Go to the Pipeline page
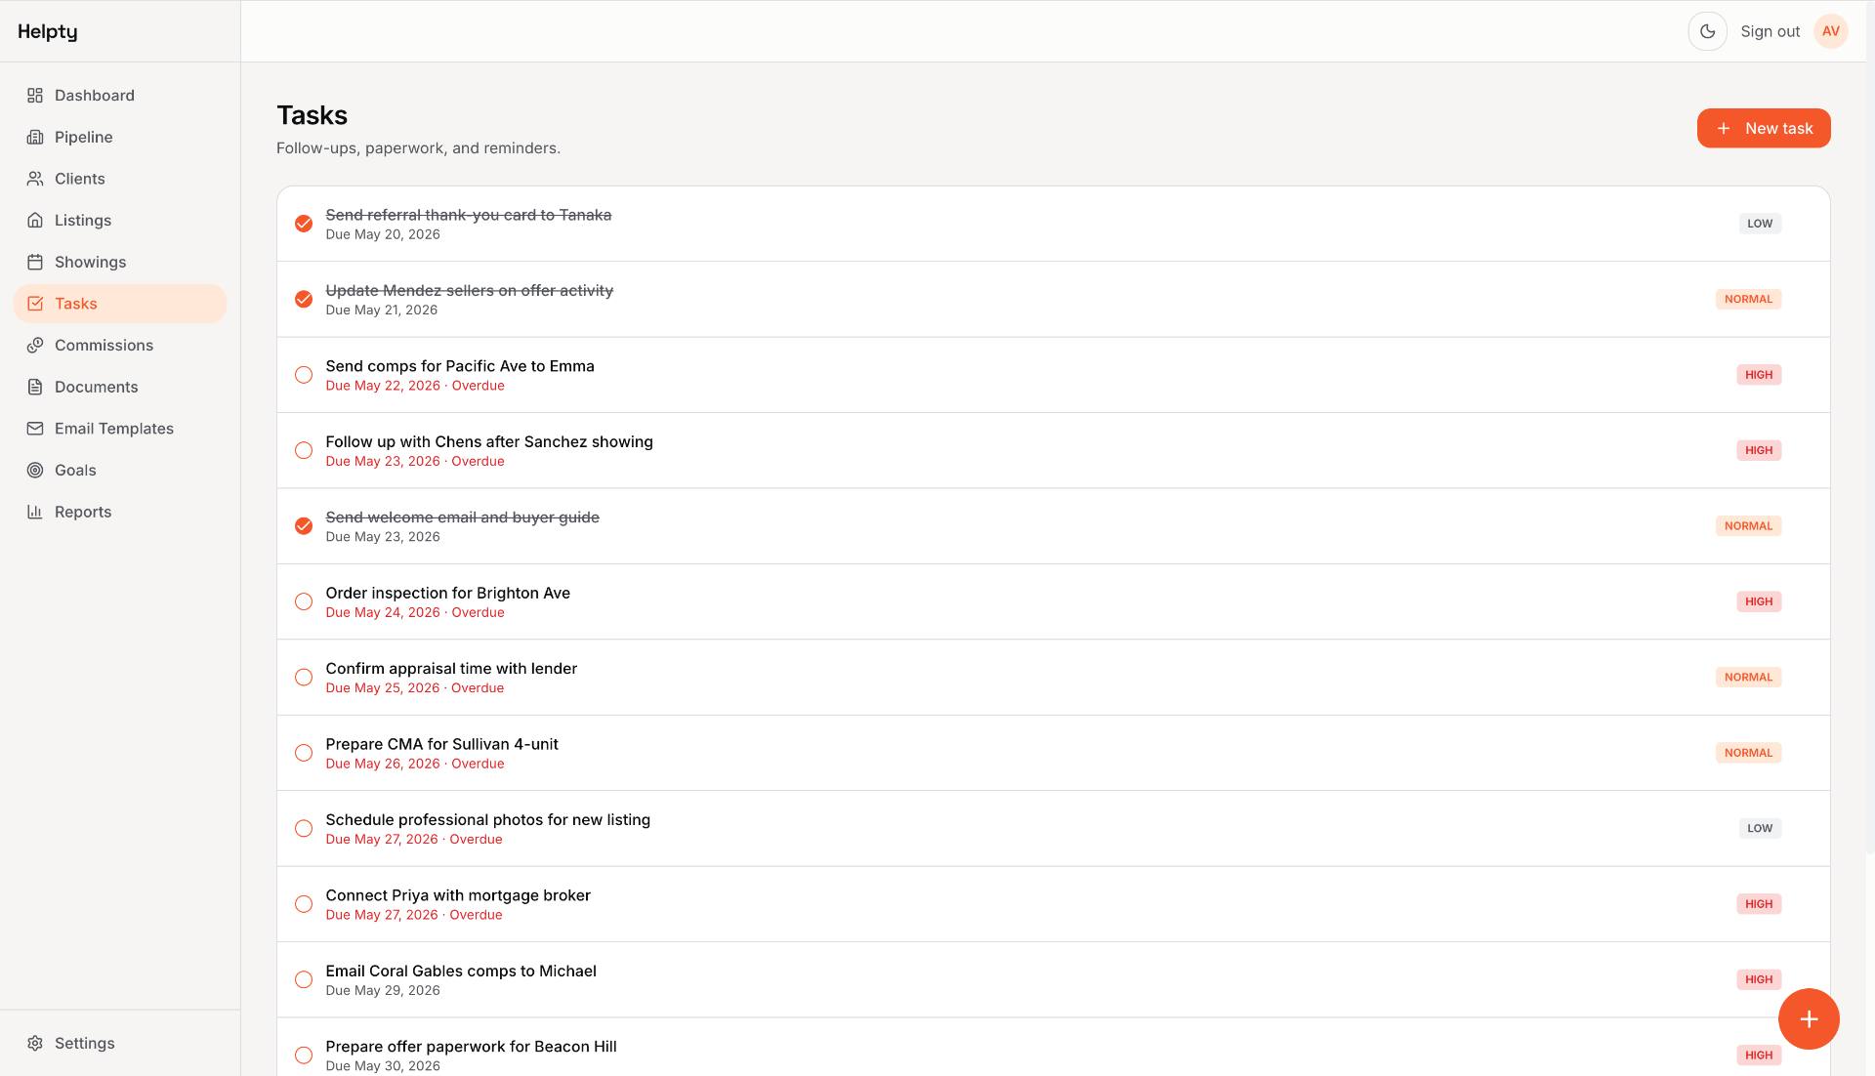 pos(120,138)
